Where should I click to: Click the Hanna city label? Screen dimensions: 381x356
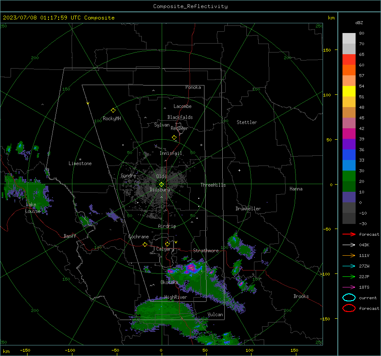click(x=296, y=189)
